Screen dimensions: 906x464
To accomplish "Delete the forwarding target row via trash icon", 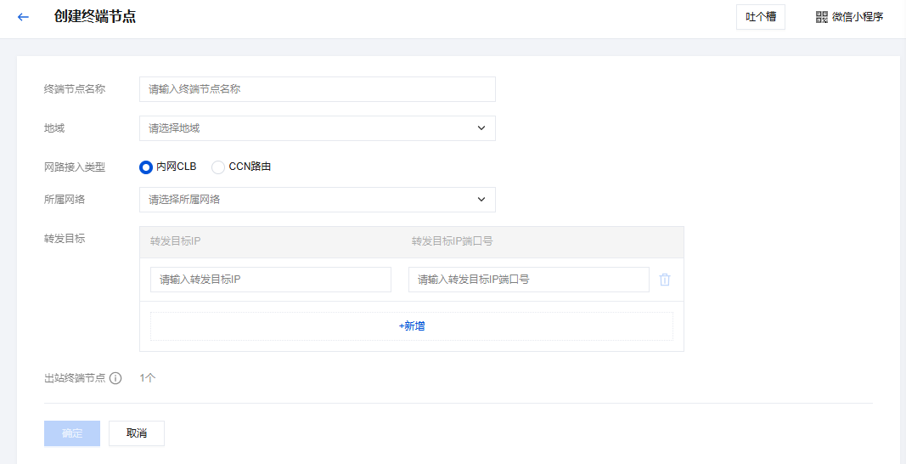I will pos(665,280).
